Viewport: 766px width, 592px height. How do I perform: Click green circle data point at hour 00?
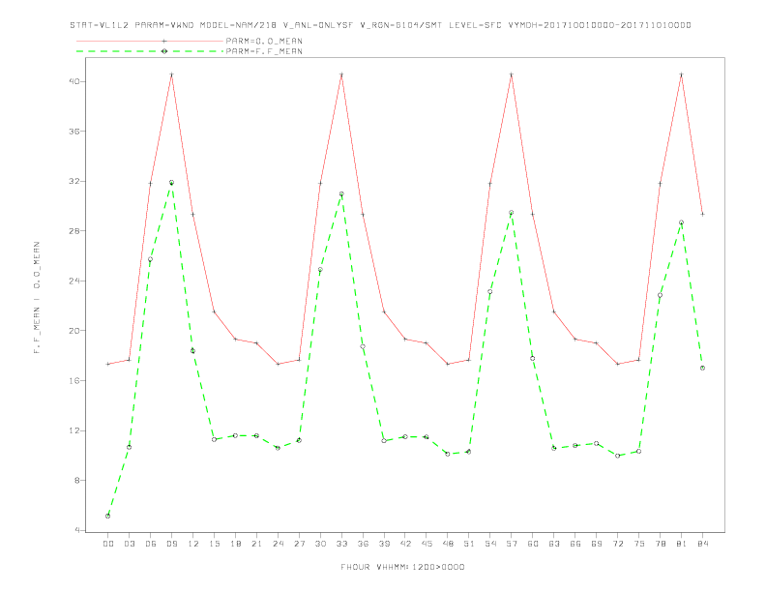point(108,516)
